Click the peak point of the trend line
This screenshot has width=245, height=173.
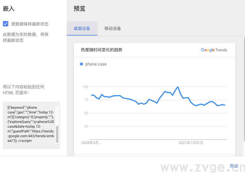(x=177, y=87)
